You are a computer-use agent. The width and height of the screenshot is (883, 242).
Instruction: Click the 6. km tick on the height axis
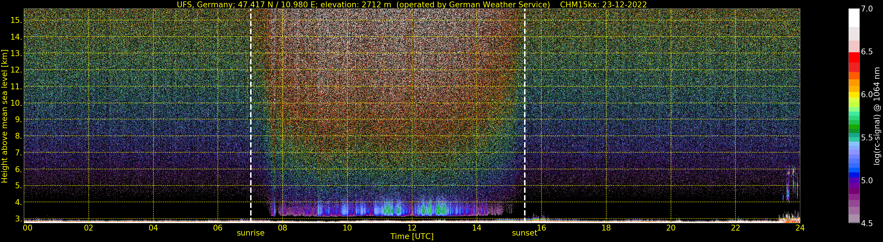(x=18, y=169)
